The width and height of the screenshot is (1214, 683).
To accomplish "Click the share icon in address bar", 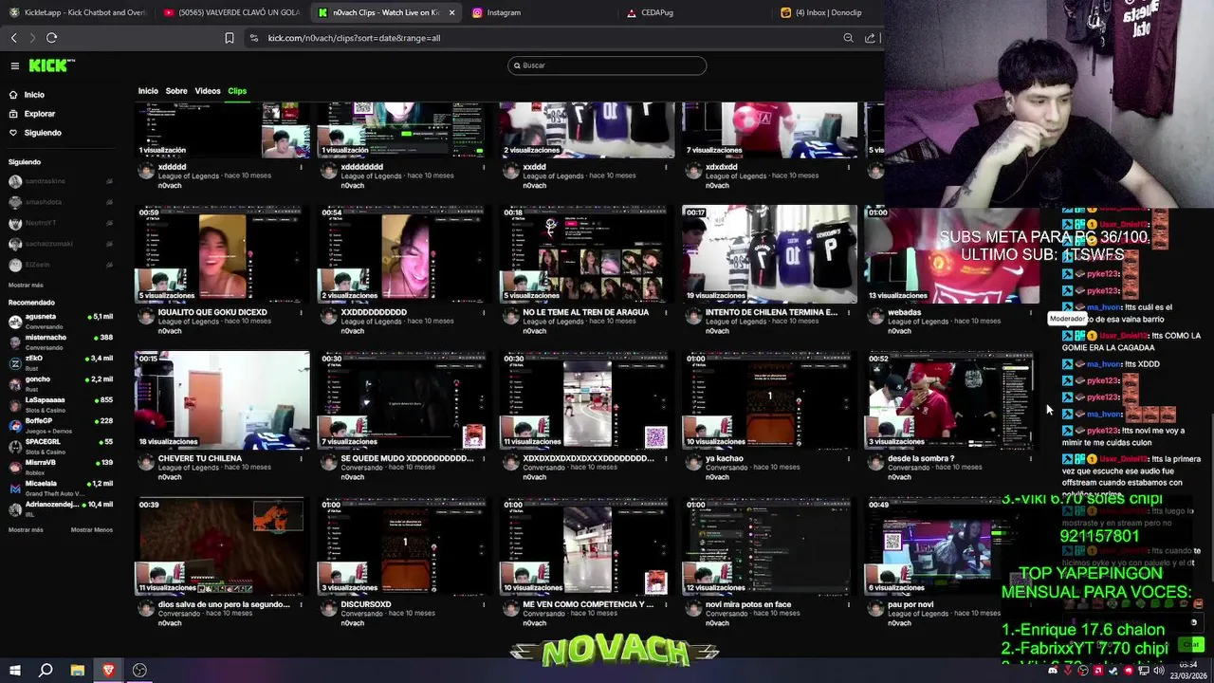I will pyautogui.click(x=870, y=38).
